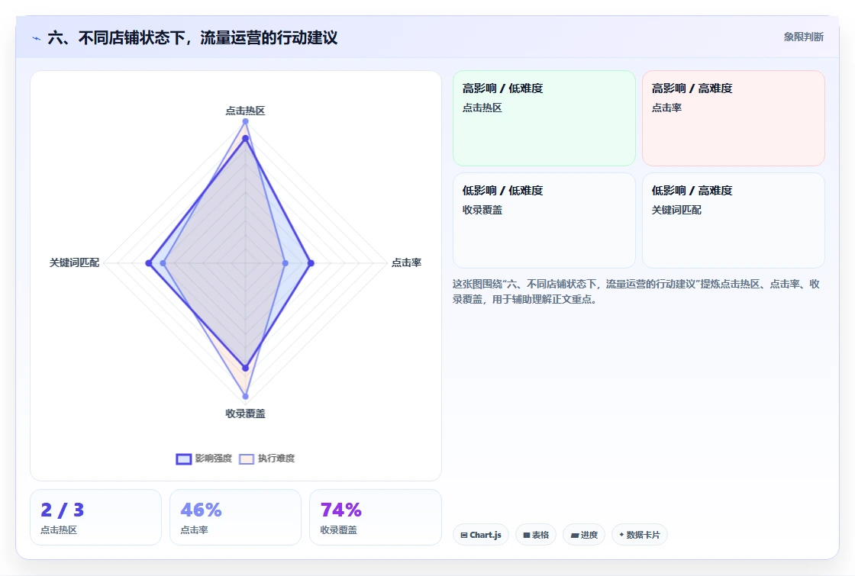Click the 执行难度 legend color box
Image resolution: width=855 pixels, height=576 pixels.
(247, 459)
